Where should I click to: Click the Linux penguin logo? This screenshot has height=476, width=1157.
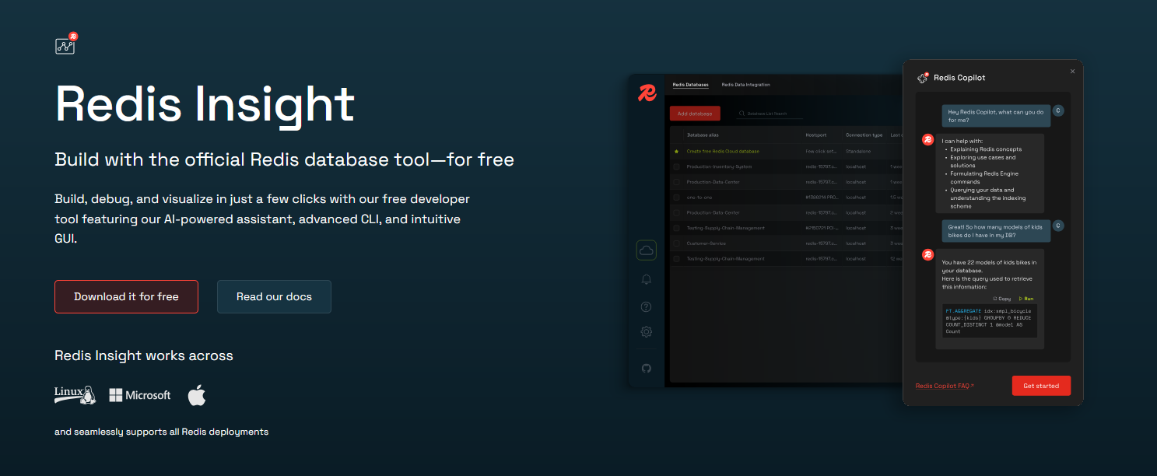[x=75, y=394]
